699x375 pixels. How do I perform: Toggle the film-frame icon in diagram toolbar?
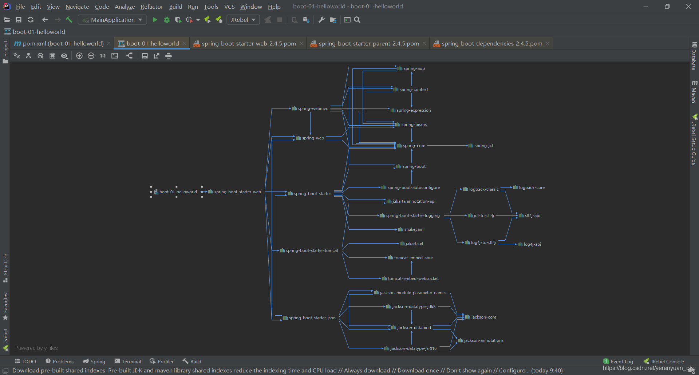click(52, 56)
